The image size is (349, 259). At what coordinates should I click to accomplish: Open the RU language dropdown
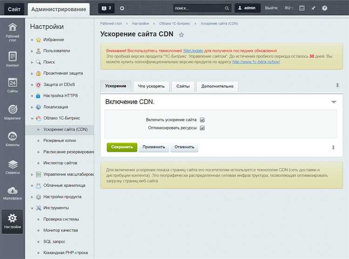(289, 8)
